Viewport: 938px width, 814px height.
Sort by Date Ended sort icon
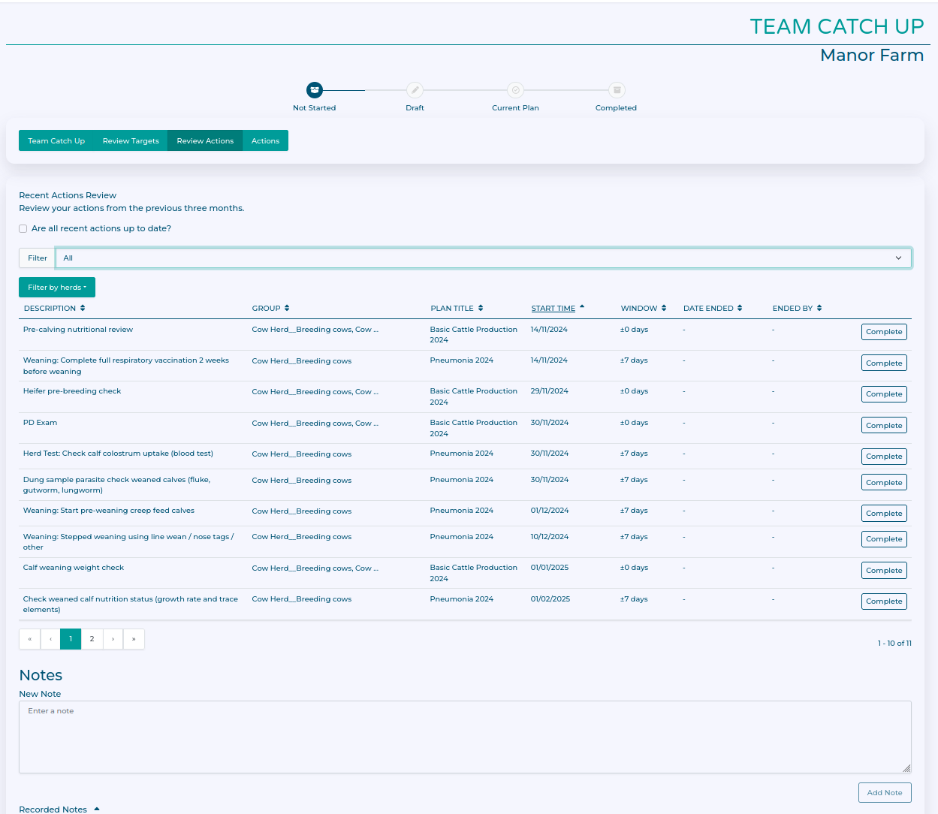740,308
